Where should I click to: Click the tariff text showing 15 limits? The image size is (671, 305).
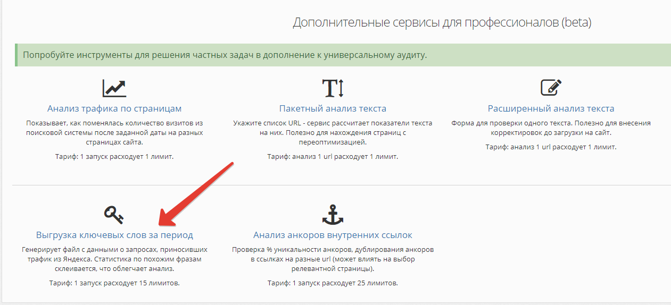[x=114, y=283]
